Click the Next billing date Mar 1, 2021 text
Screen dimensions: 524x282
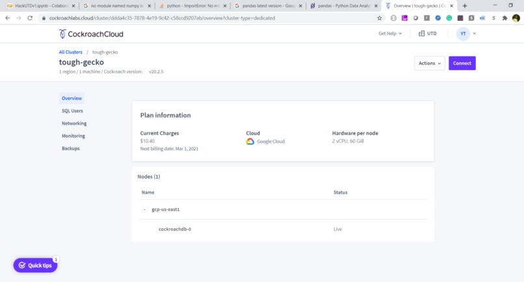[169, 149]
